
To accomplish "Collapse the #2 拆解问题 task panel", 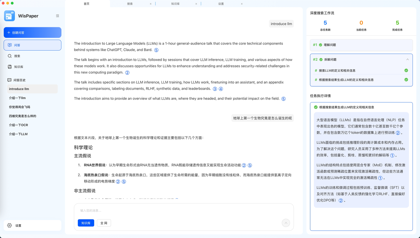I will coord(408,59).
